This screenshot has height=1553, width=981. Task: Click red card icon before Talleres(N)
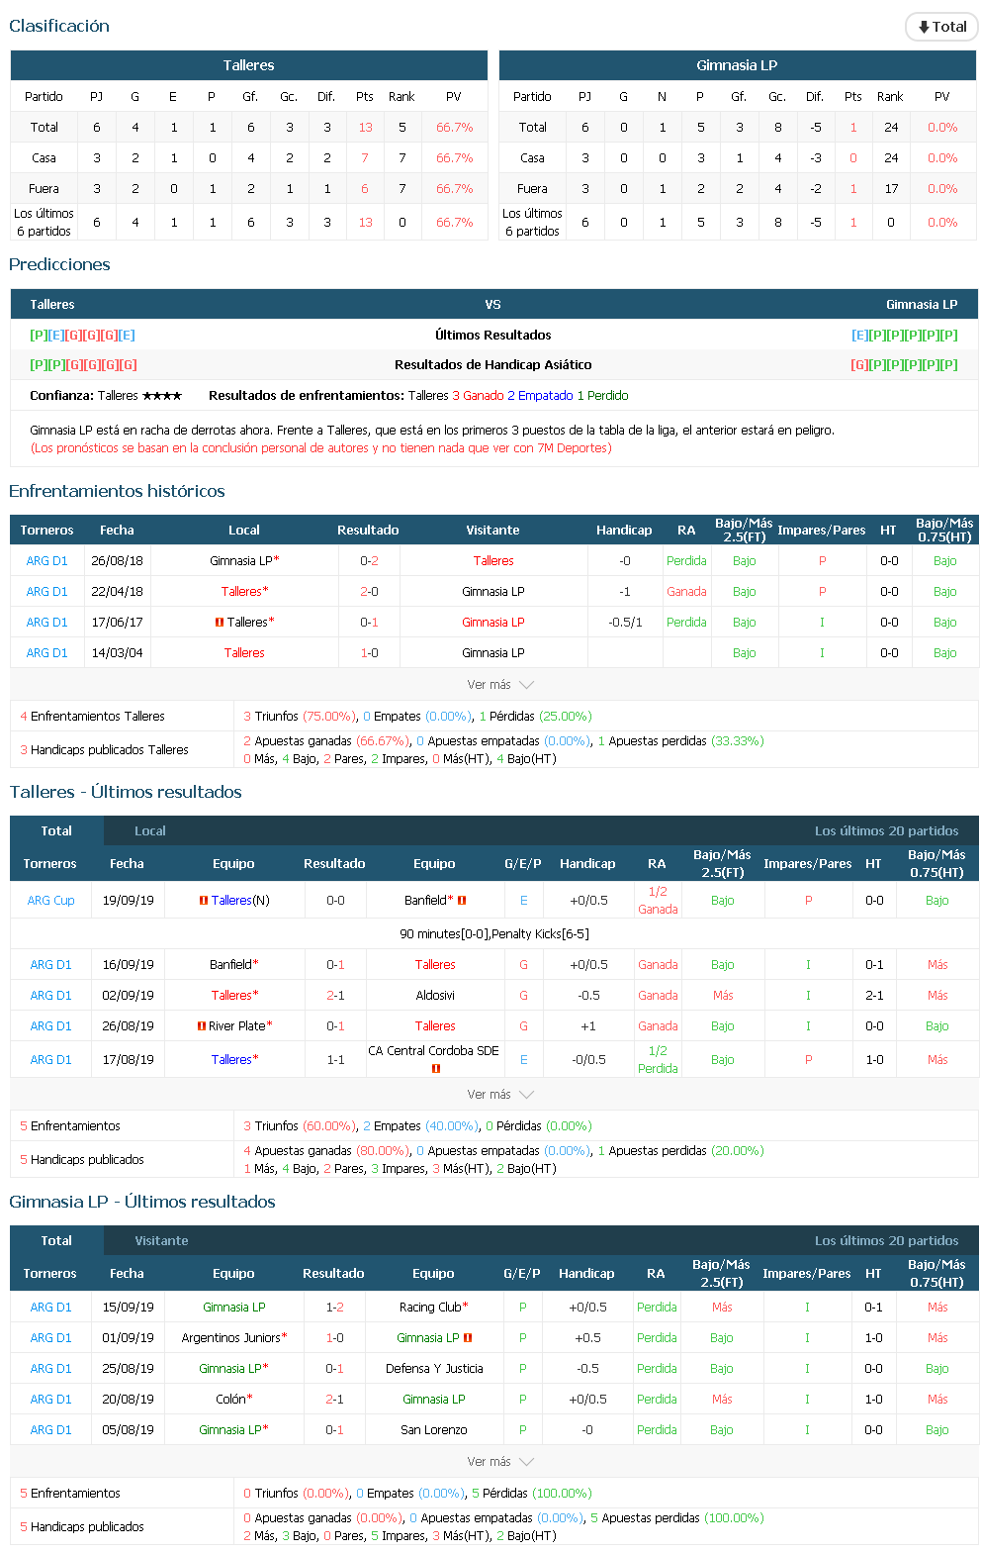pyautogui.click(x=204, y=901)
